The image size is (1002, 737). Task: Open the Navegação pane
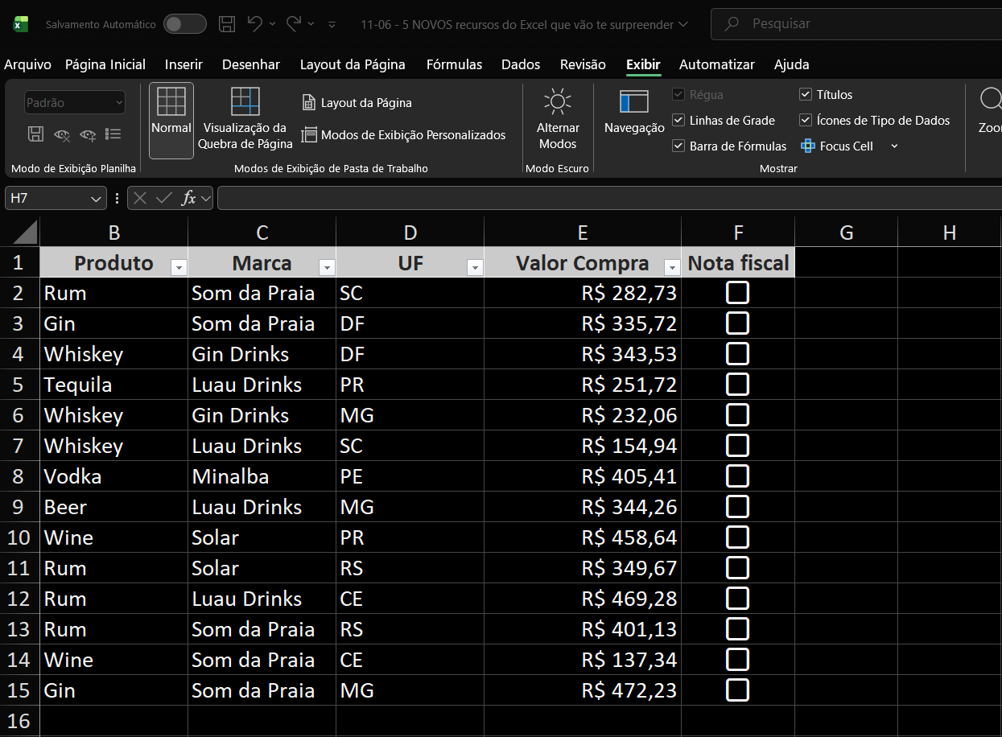pos(634,113)
